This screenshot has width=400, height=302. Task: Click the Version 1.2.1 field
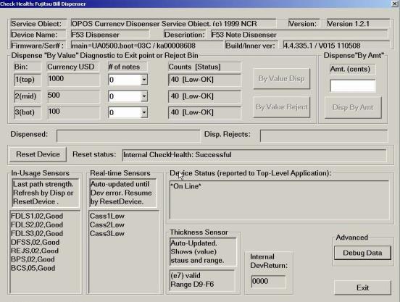tap(358, 24)
